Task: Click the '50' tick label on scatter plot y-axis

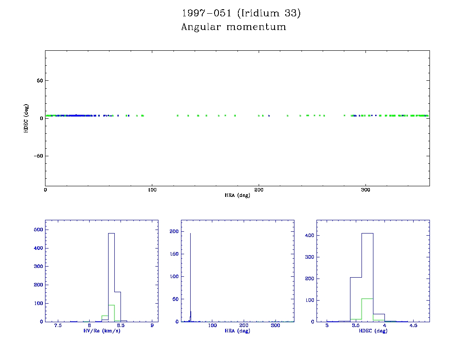Action: coord(39,81)
